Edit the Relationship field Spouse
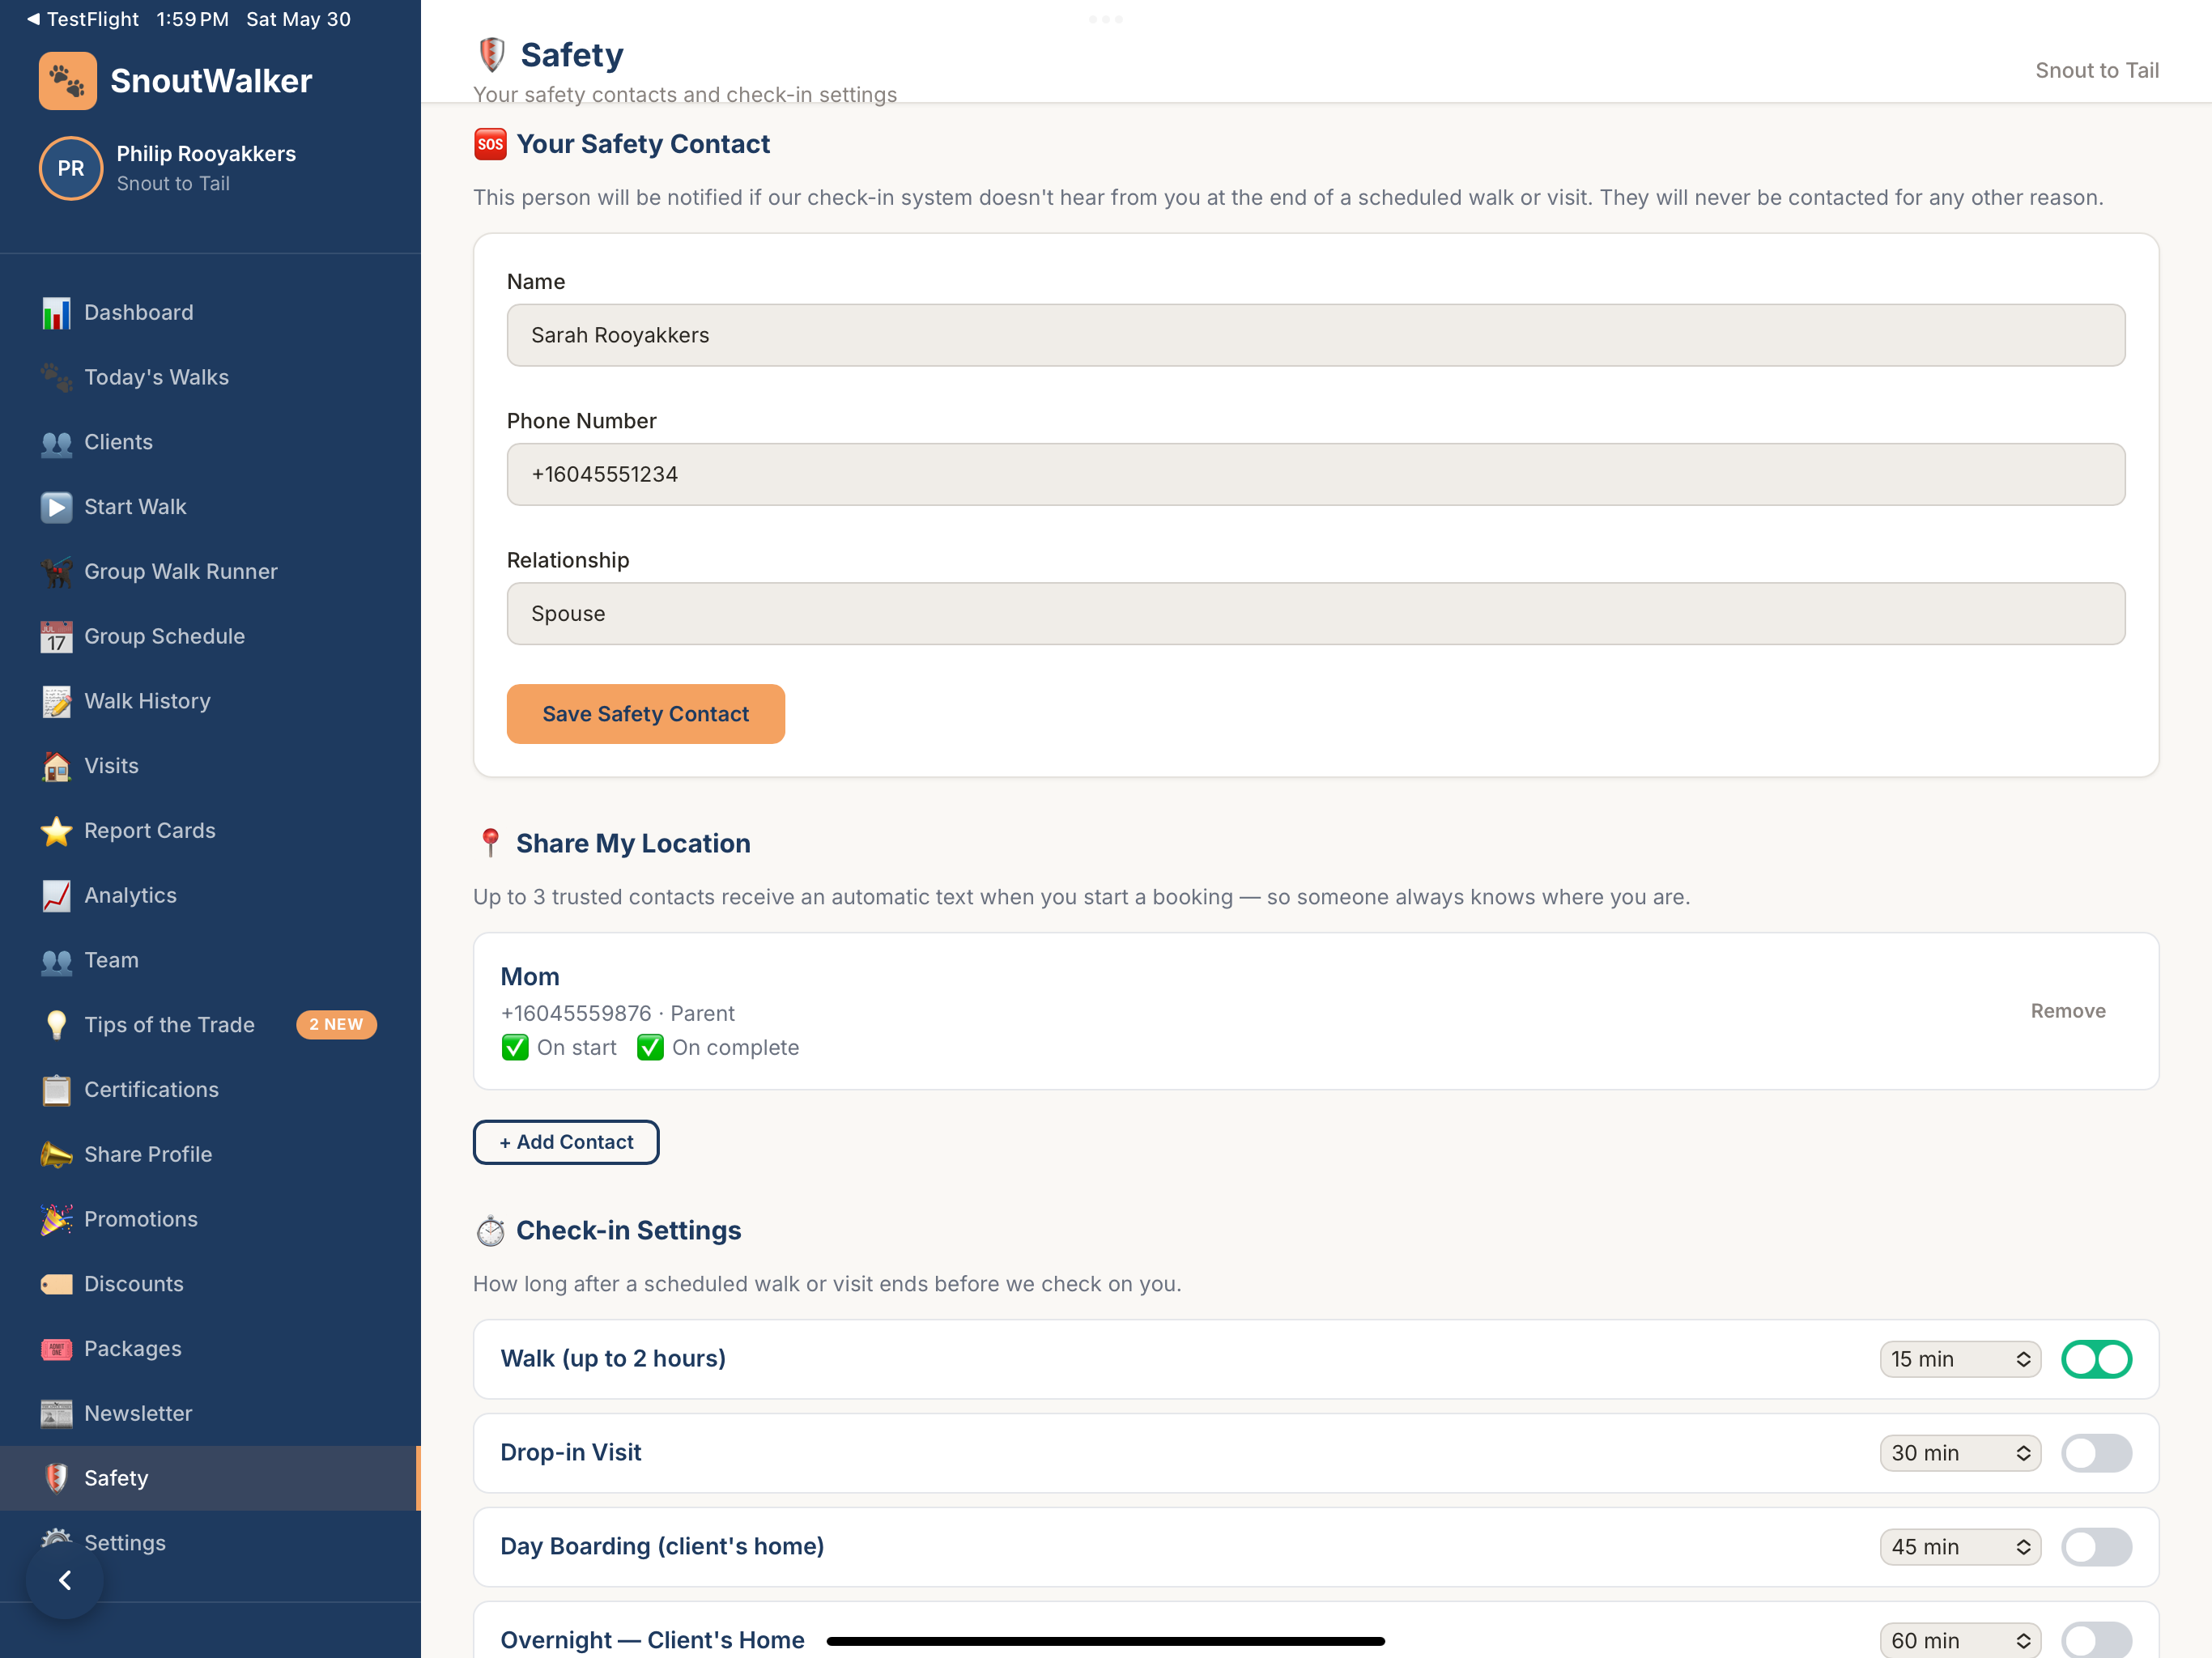Image resolution: width=2212 pixels, height=1658 pixels. pyautogui.click(x=1316, y=614)
